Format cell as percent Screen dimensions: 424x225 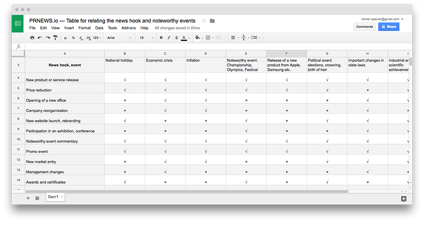[73, 38]
